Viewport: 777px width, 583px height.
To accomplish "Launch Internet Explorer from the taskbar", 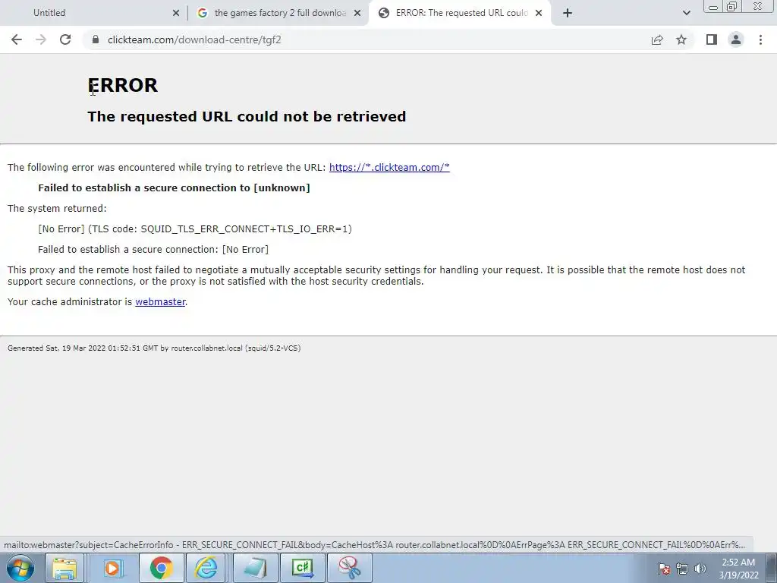I will (x=206, y=568).
